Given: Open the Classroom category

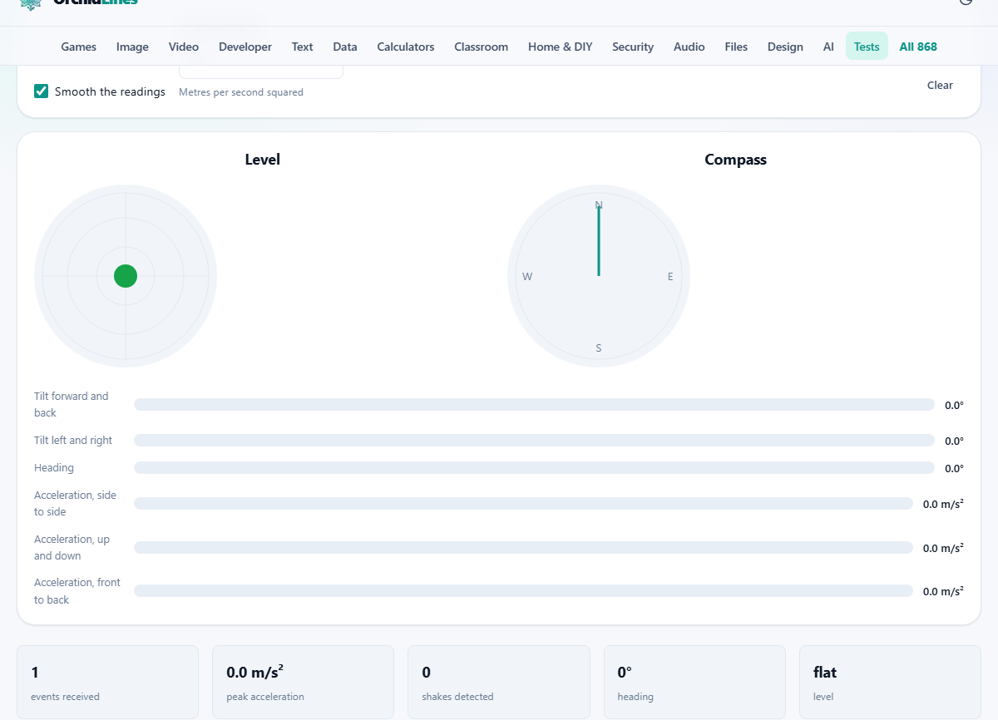Looking at the screenshot, I should point(482,47).
